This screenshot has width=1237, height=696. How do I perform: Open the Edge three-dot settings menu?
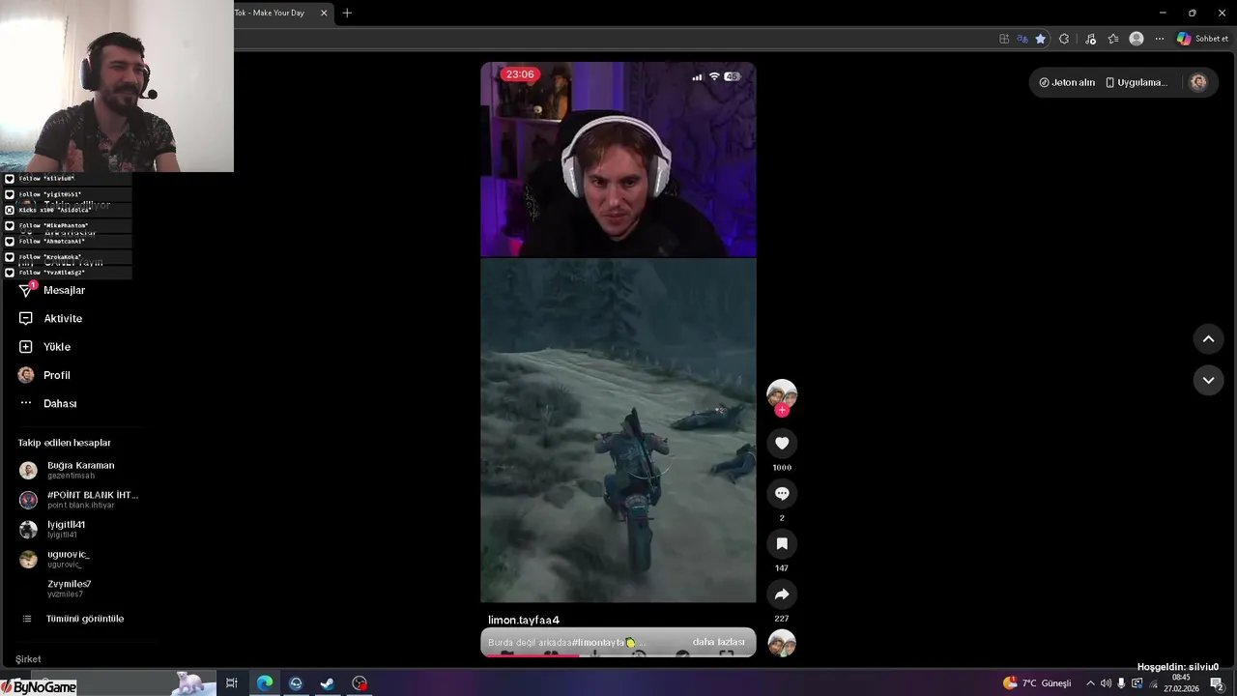point(1160,39)
